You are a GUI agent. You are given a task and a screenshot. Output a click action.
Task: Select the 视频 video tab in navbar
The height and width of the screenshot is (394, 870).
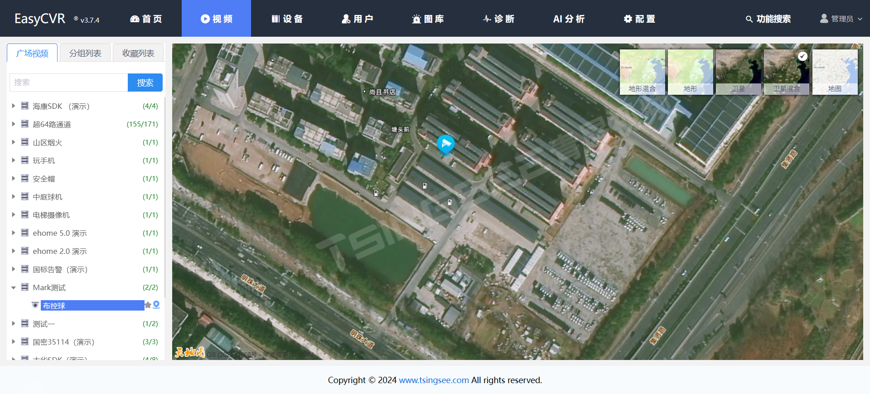[216, 19]
